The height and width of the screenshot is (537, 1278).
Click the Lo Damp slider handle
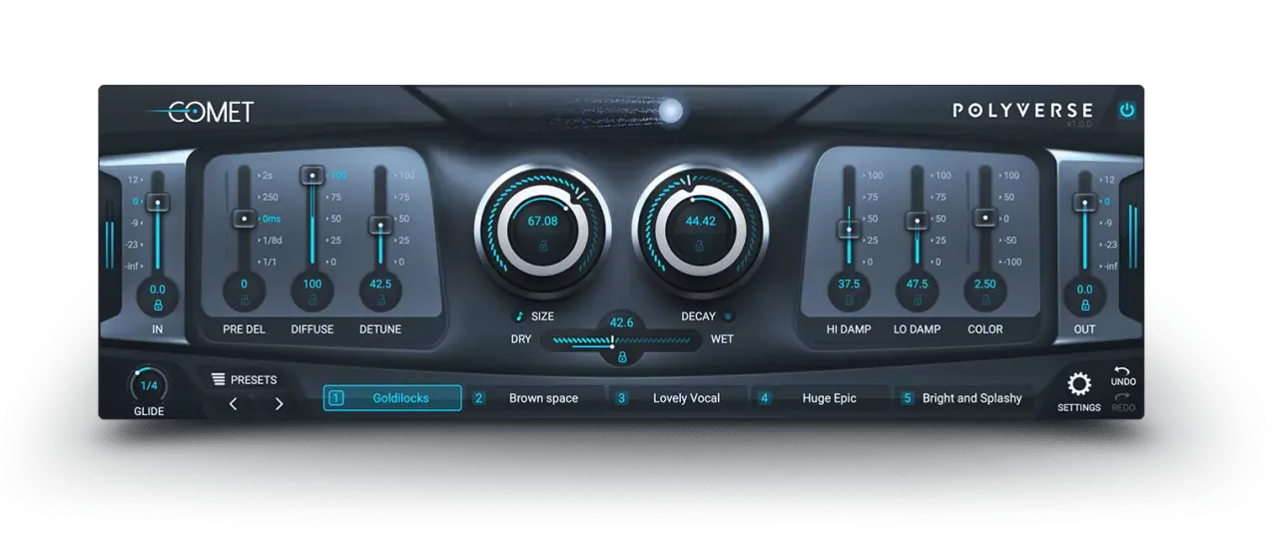[917, 220]
